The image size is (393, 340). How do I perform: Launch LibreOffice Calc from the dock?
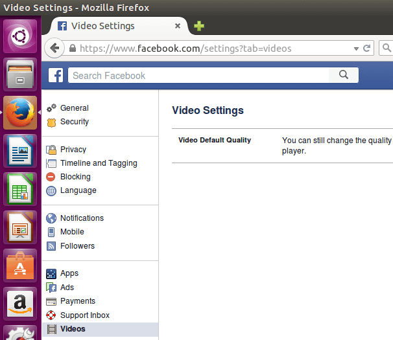(20, 189)
